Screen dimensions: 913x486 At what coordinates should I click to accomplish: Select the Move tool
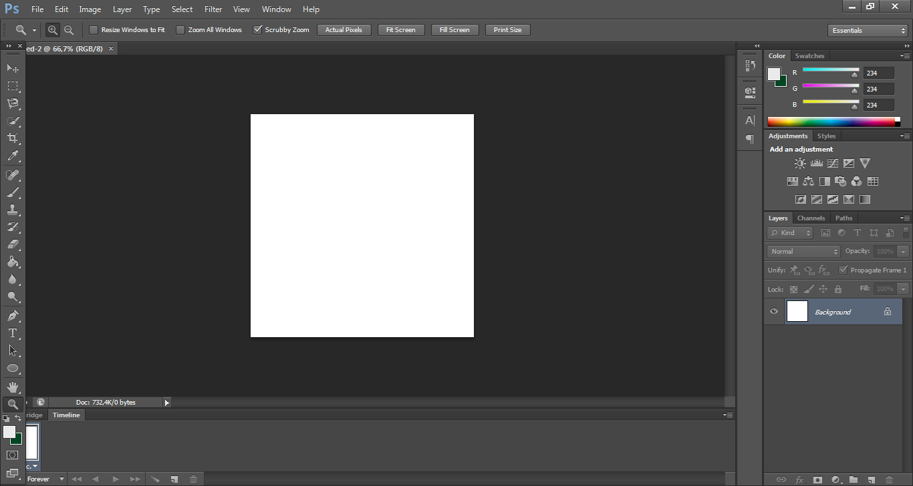click(13, 68)
